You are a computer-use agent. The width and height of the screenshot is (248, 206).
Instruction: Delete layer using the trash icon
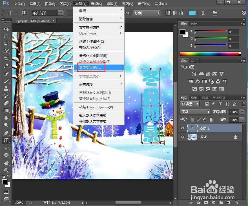(x=236, y=203)
